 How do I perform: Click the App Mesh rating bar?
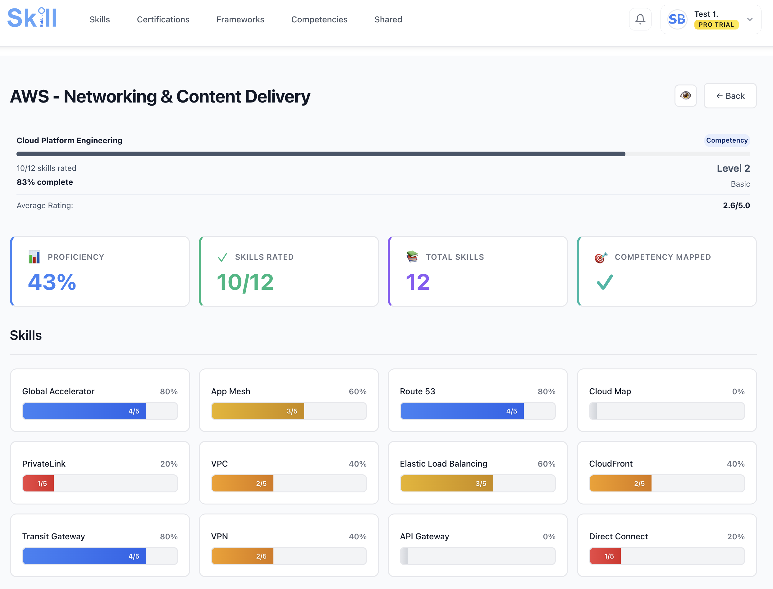[289, 411]
